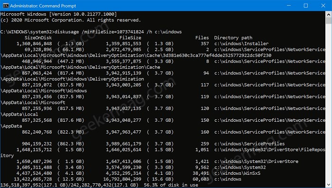Click the value 1,360,846,848

coord(34,44)
